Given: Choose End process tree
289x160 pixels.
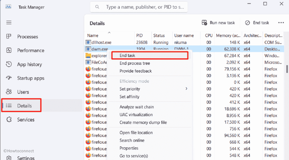Looking at the screenshot, I should click(150, 63).
